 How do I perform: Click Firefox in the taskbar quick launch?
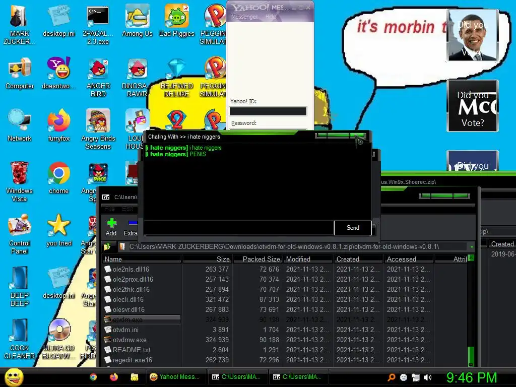point(114,377)
